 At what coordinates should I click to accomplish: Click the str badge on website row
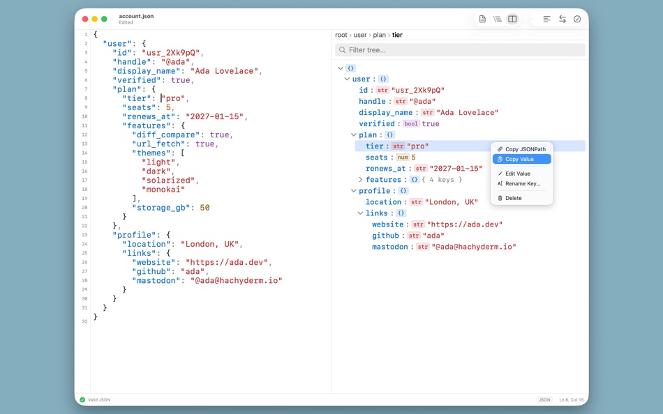click(418, 224)
